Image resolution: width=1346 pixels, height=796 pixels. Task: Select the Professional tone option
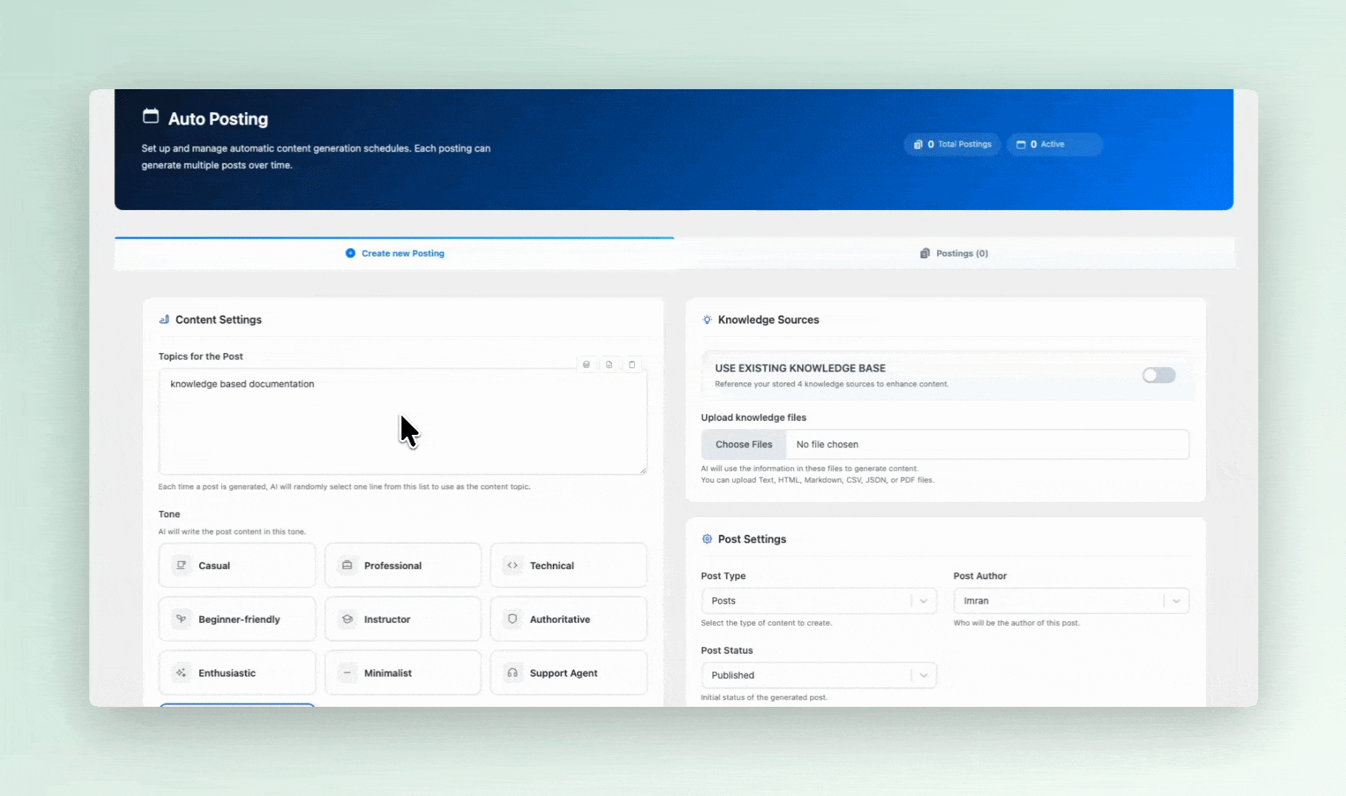(402, 565)
